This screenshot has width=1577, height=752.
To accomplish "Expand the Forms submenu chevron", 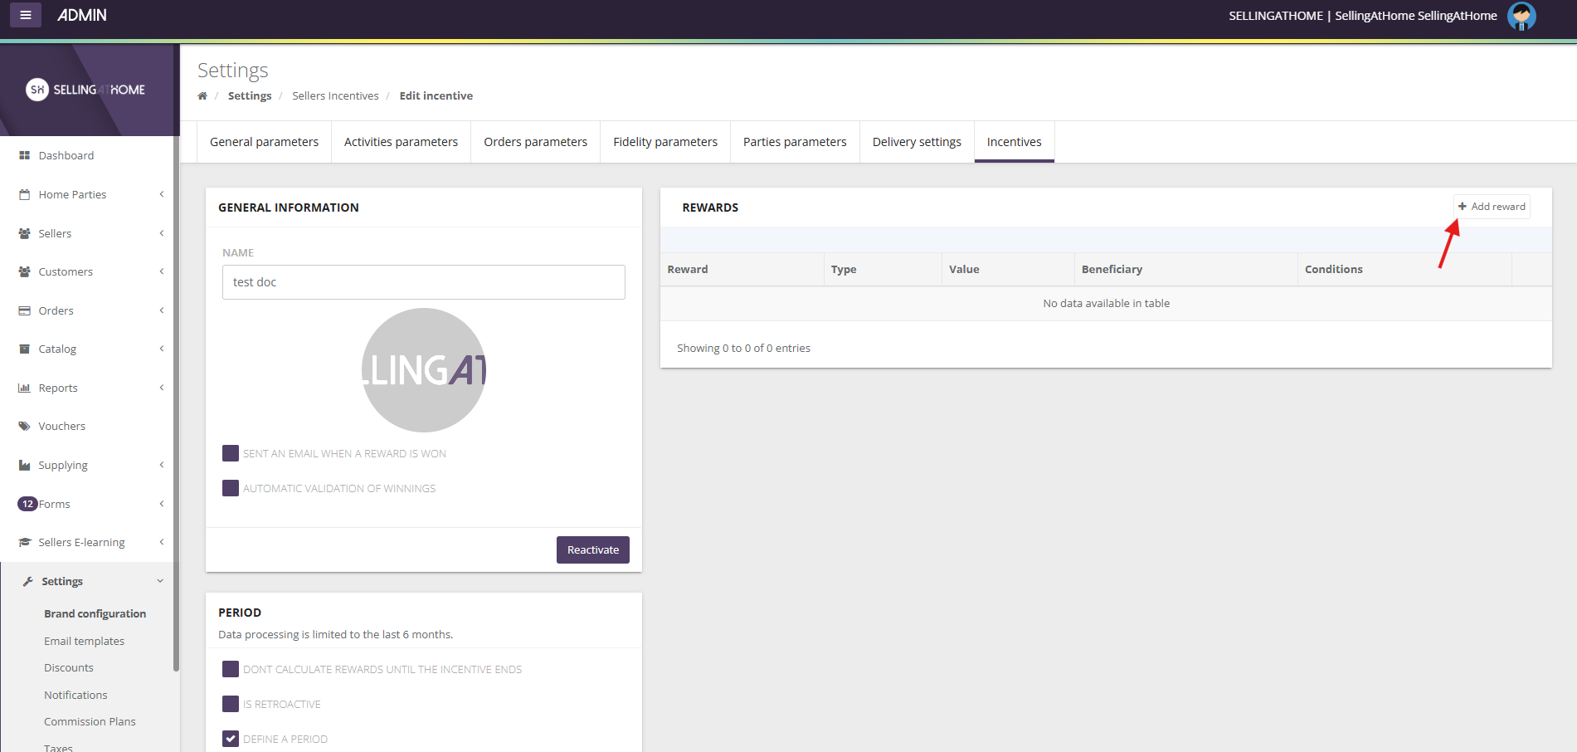I will pos(162,504).
